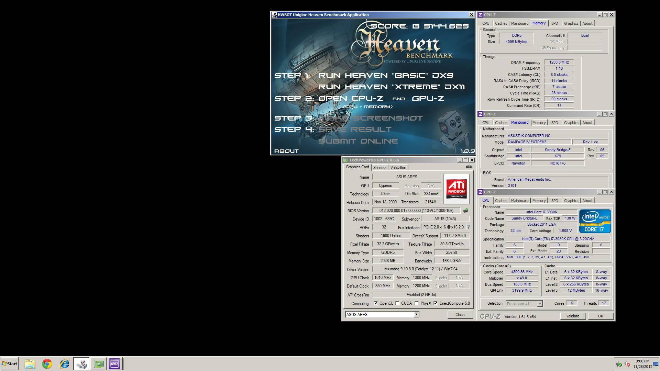Click the DRAM Frequency value 1200.0 MHz
660x371 pixels.
[559, 63]
